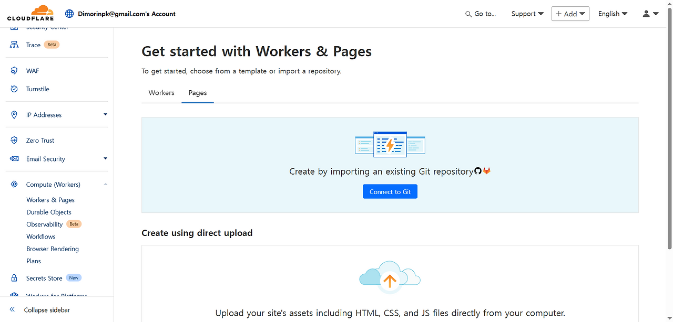The height and width of the screenshot is (322, 673).
Task: Expand the IP Addresses section
Action: [105, 114]
